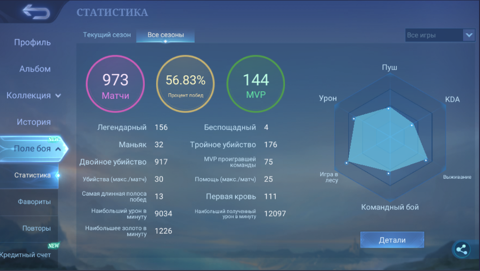This screenshot has width=480, height=271.
Task: Click the hexagon radar chart
Action: pyautogui.click(x=390, y=137)
